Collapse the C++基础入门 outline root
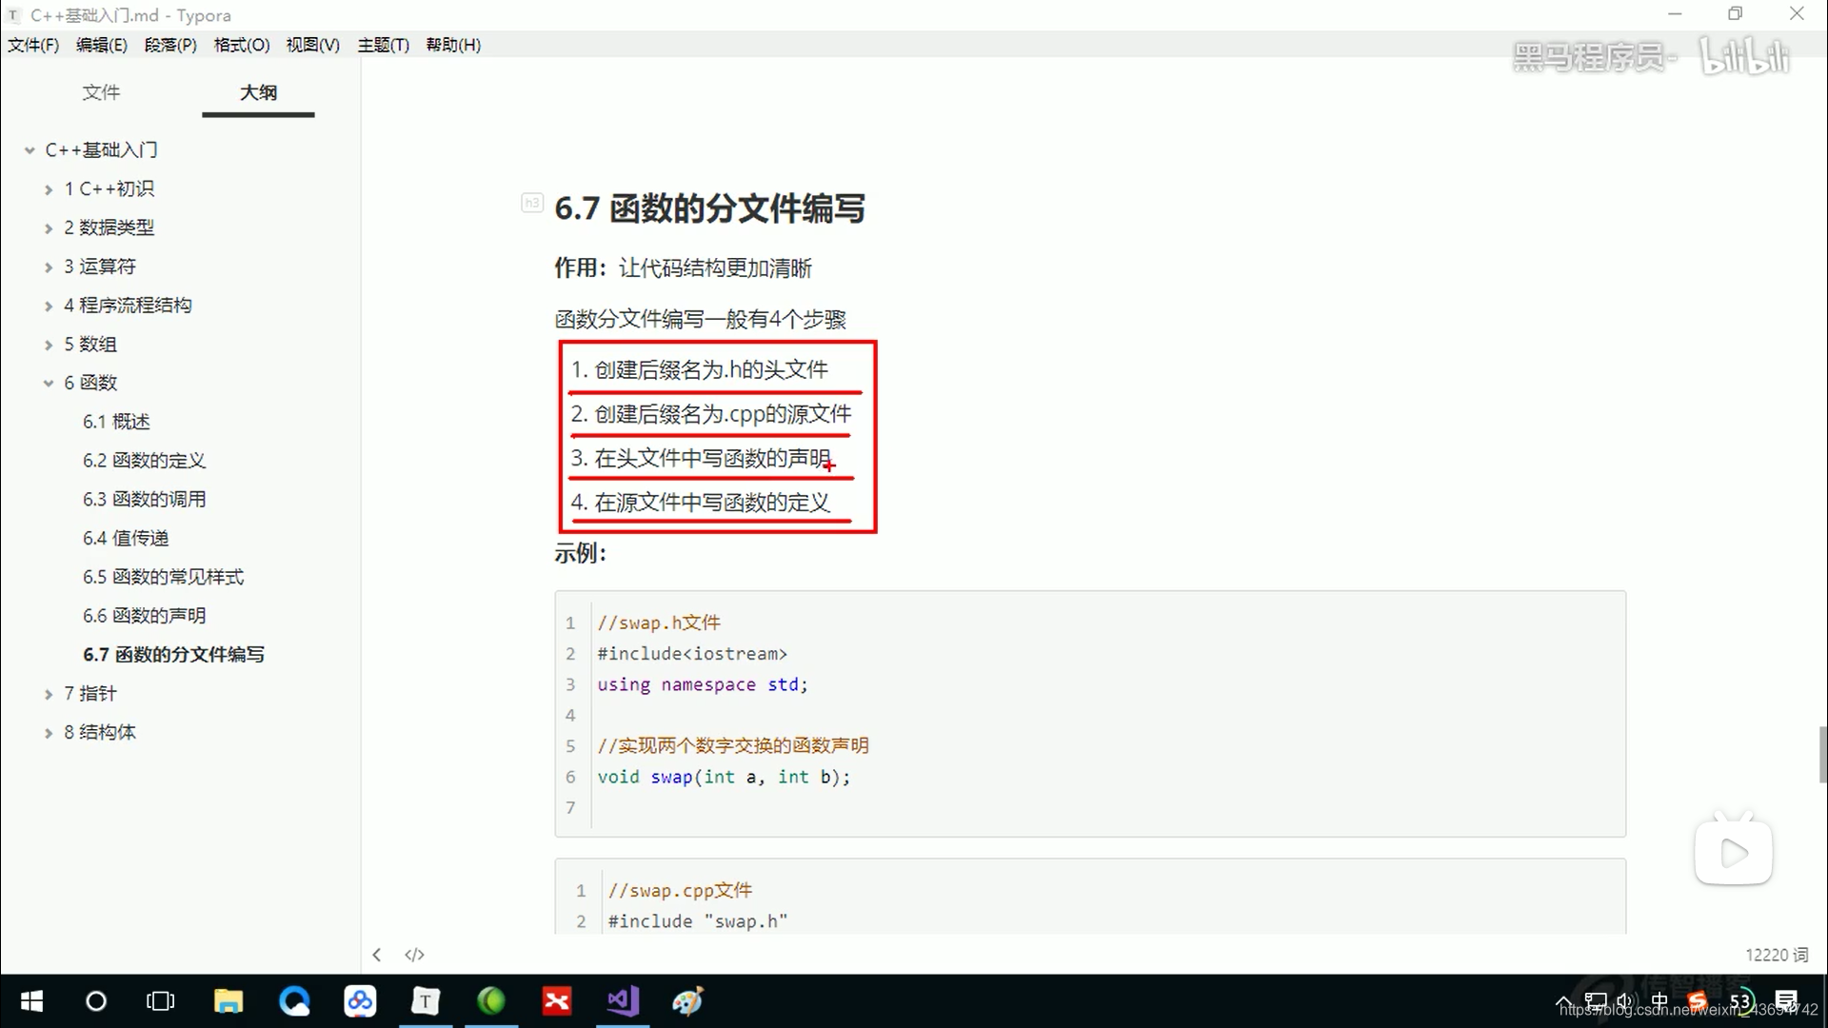 (x=30, y=150)
